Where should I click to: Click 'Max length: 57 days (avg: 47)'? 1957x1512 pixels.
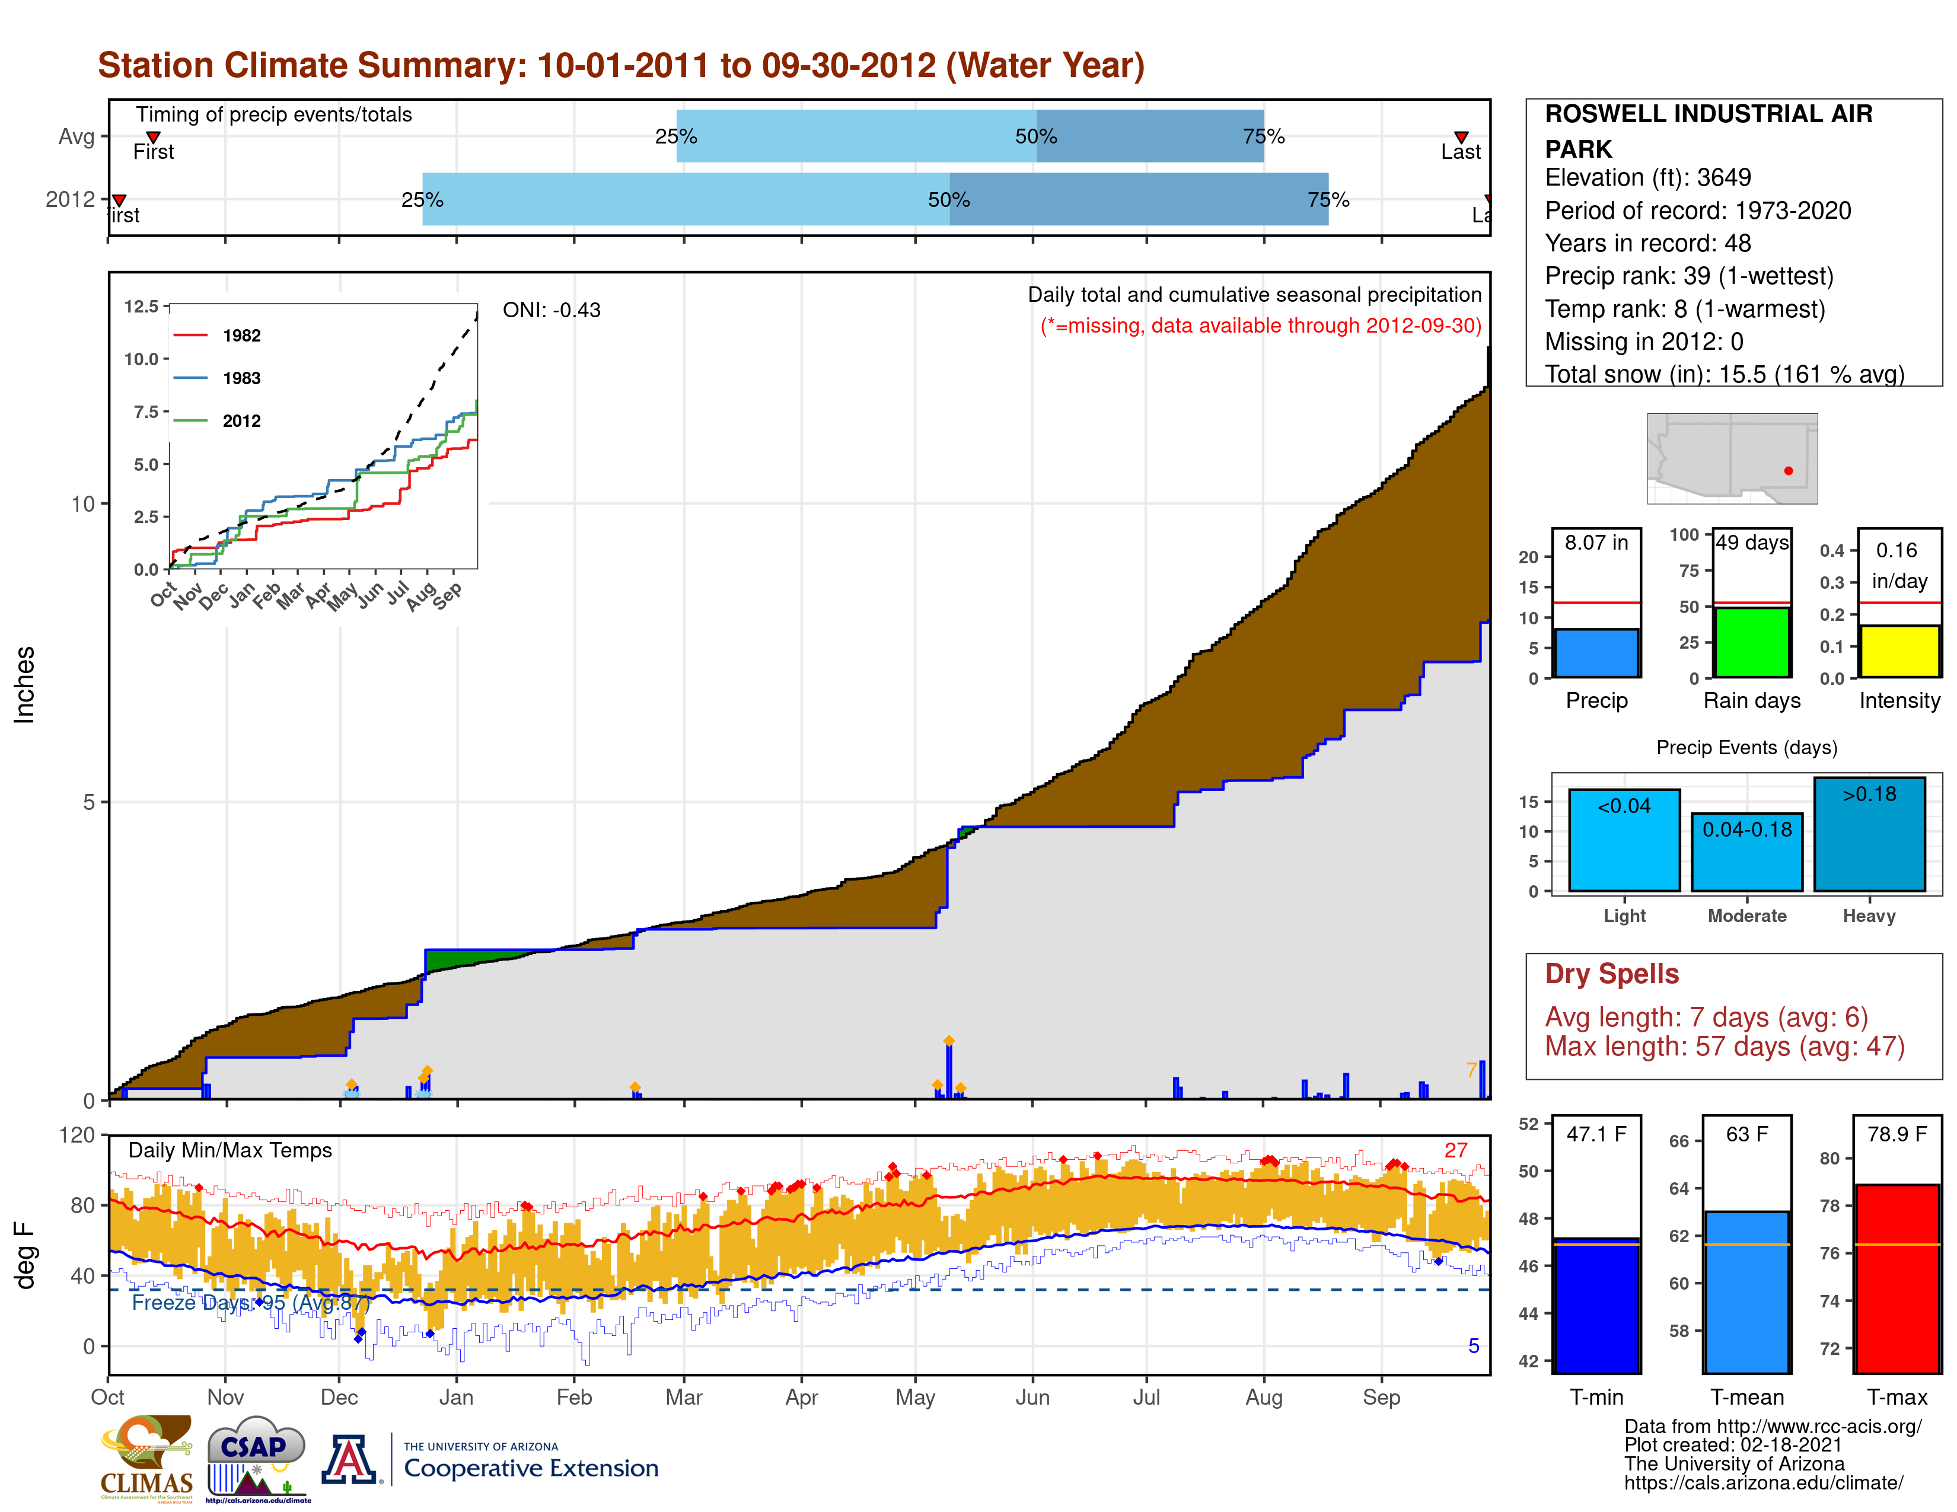click(1724, 1046)
